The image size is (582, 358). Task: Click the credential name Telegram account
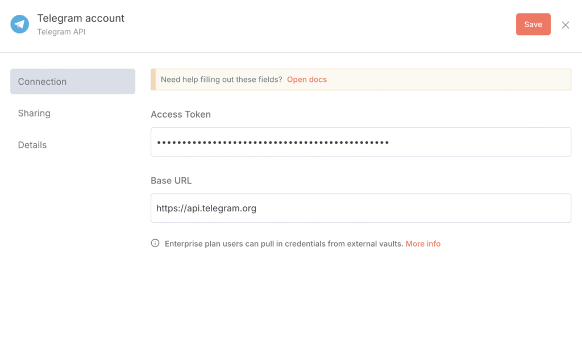tap(81, 18)
